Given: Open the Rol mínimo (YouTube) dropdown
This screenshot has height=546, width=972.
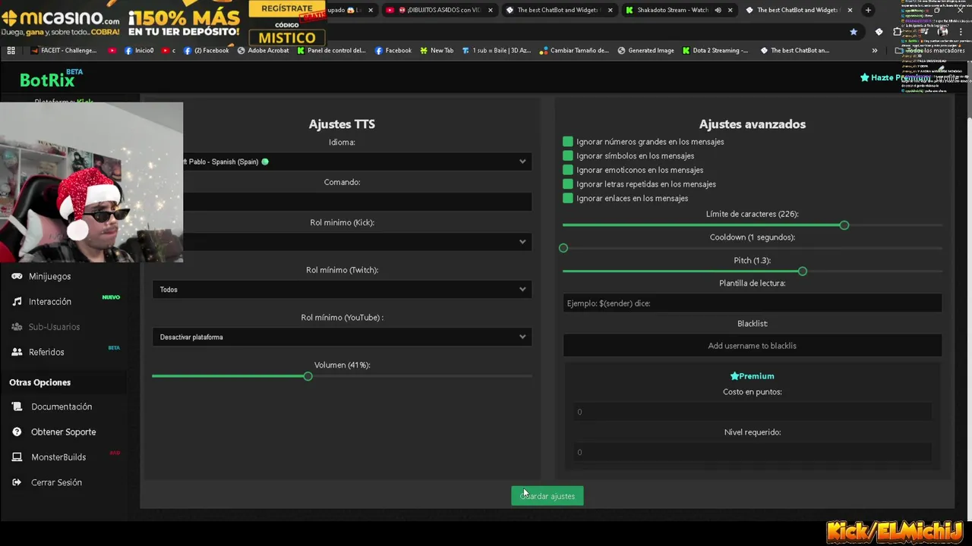Looking at the screenshot, I should [x=342, y=337].
